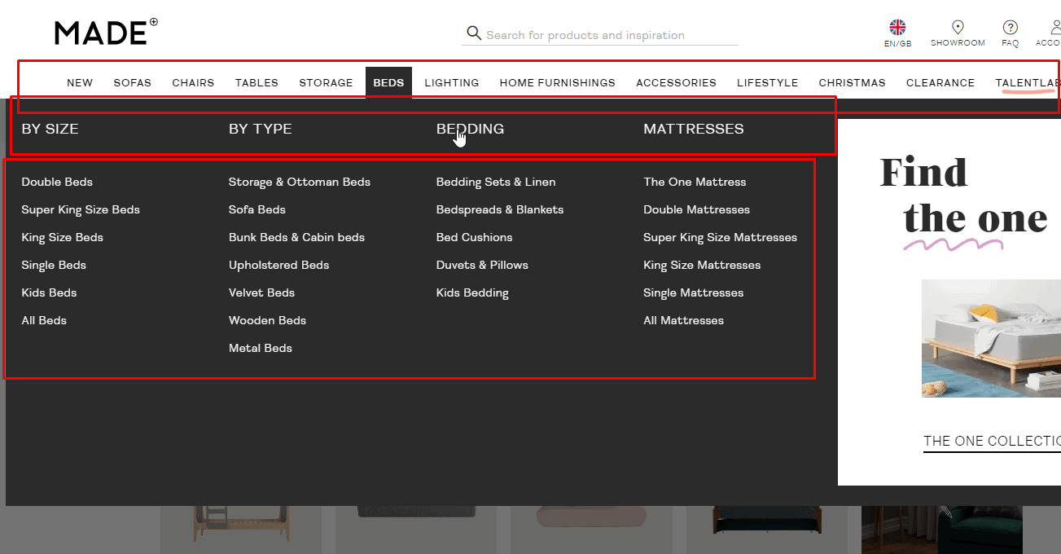Click the Double Beds link
The height and width of the screenshot is (554, 1061).
57,182
